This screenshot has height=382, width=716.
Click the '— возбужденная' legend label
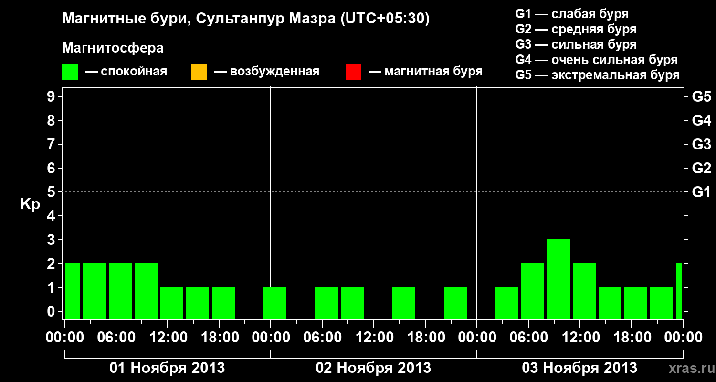tap(266, 72)
